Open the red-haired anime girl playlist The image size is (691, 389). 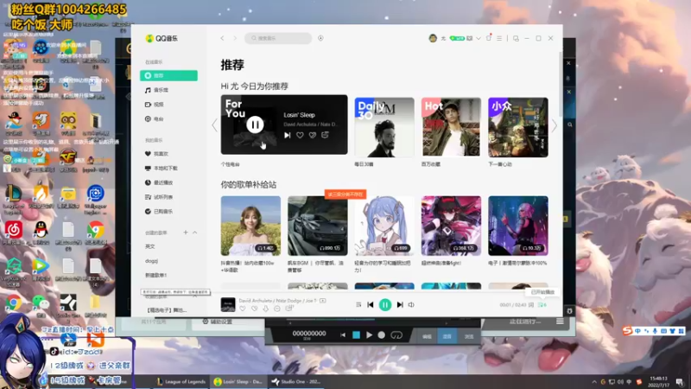(x=451, y=226)
